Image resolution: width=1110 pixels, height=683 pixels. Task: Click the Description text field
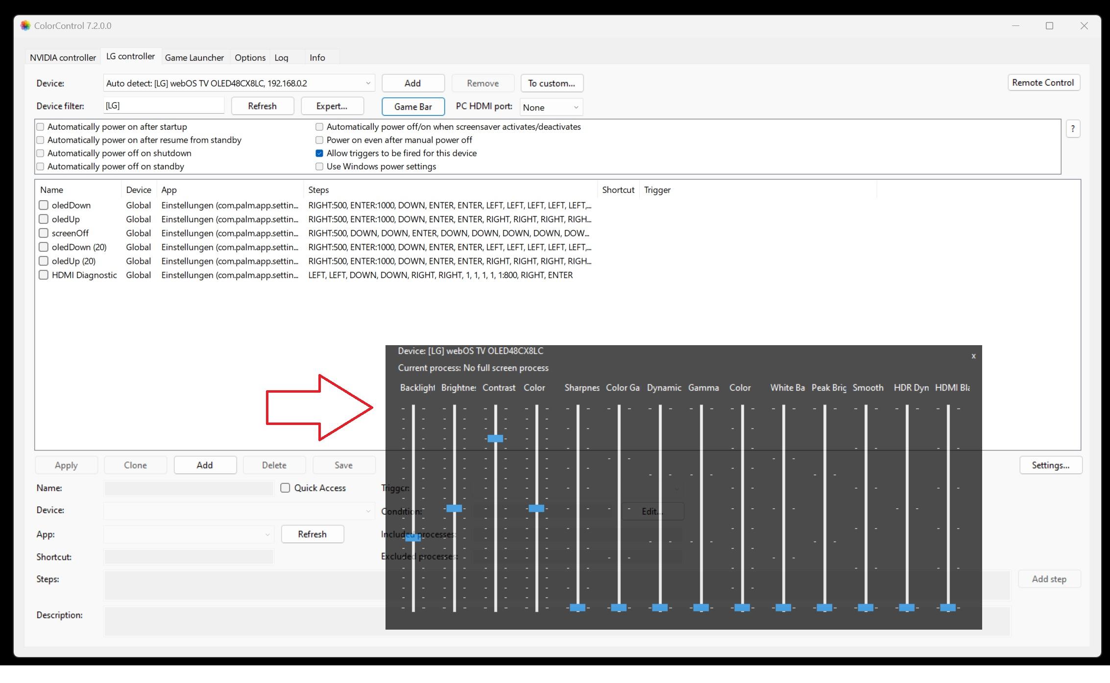point(557,621)
